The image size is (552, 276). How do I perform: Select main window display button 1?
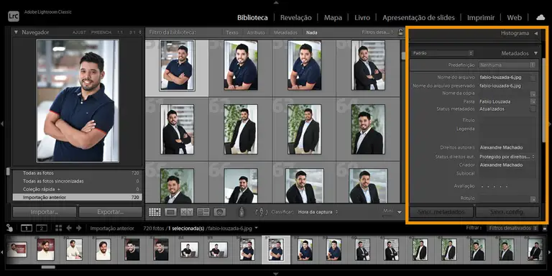click(x=27, y=228)
